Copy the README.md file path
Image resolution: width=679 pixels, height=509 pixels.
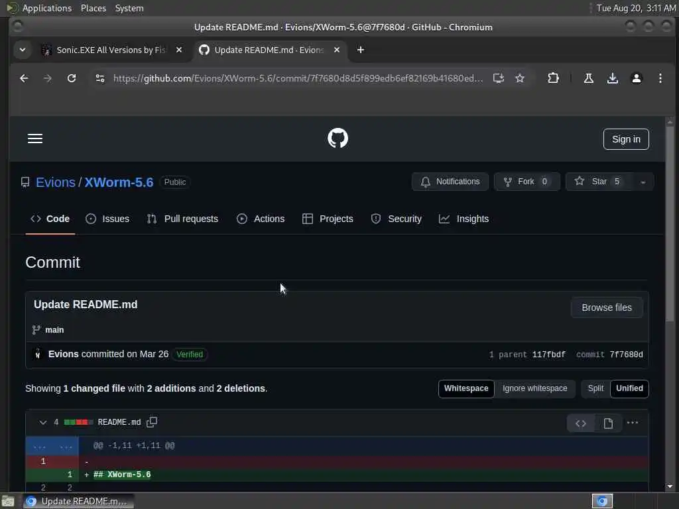152,422
